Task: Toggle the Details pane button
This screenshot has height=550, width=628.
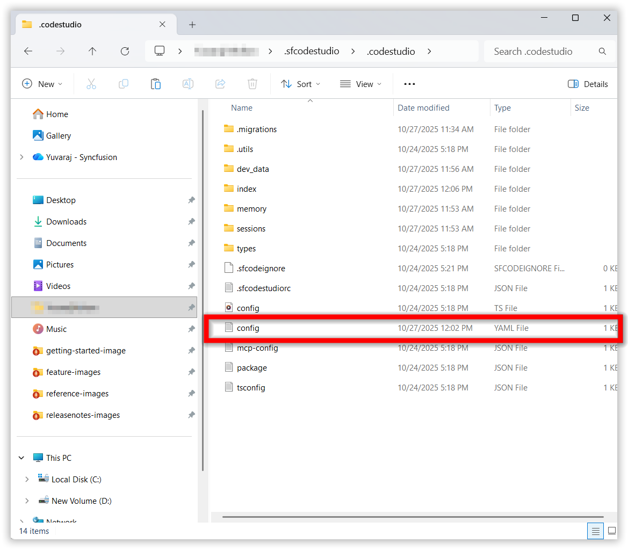Action: tap(588, 84)
